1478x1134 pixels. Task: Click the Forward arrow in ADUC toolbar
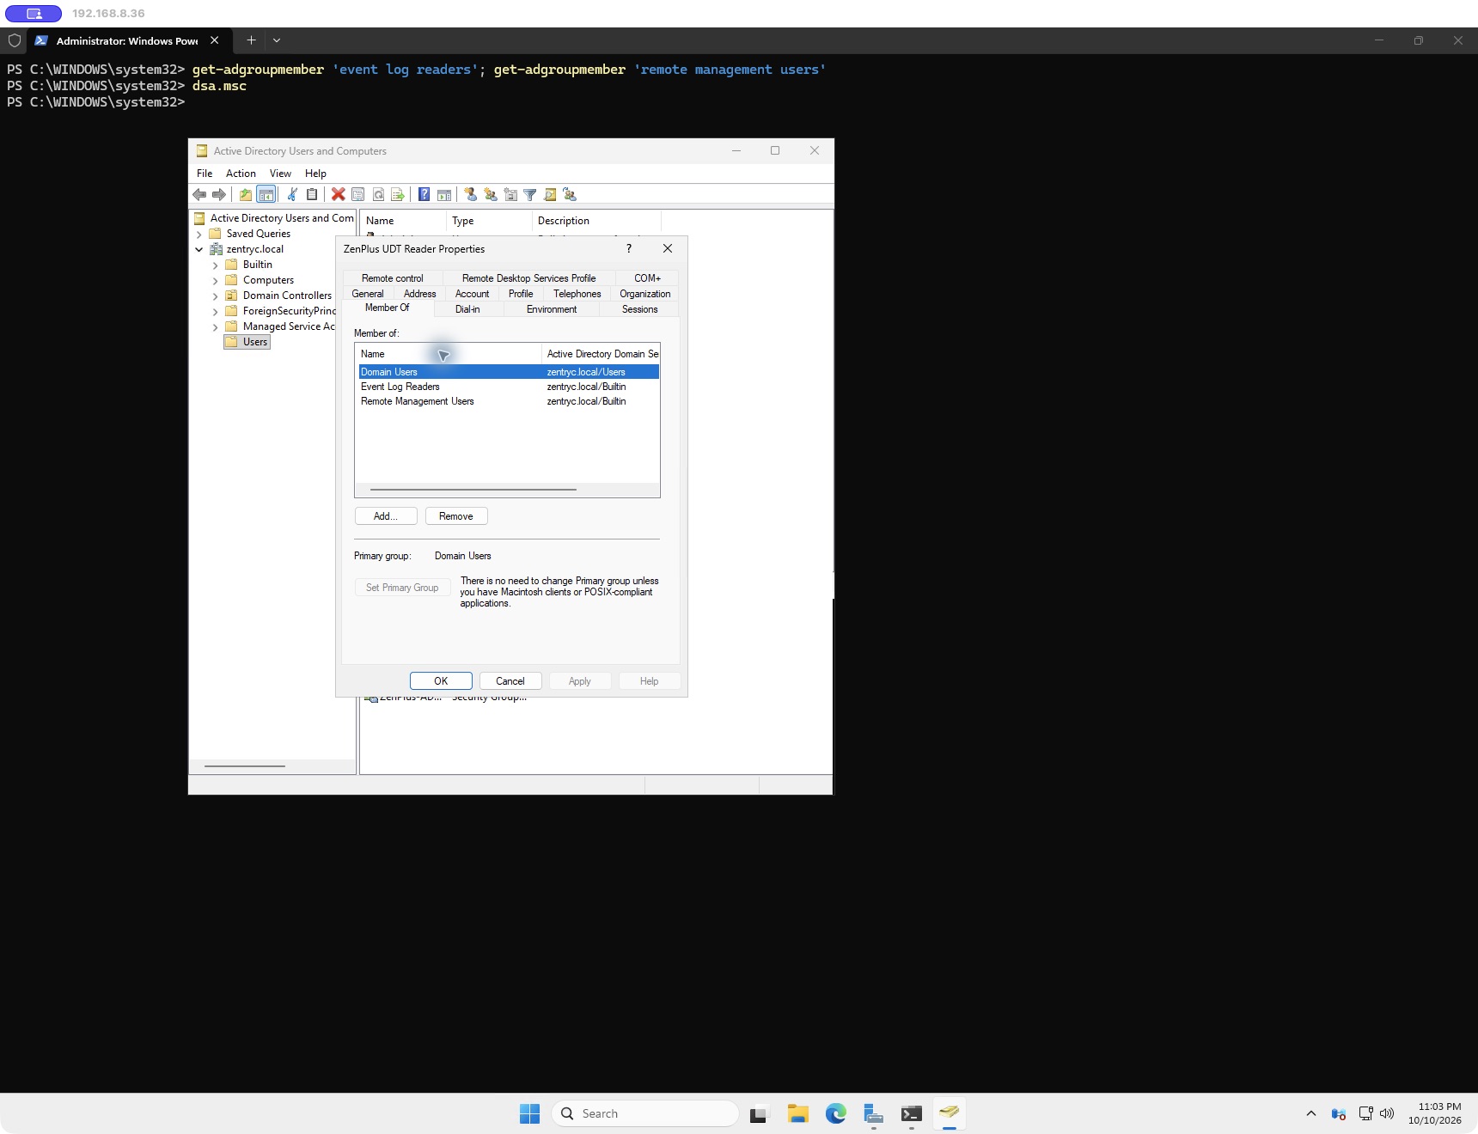coord(219,195)
